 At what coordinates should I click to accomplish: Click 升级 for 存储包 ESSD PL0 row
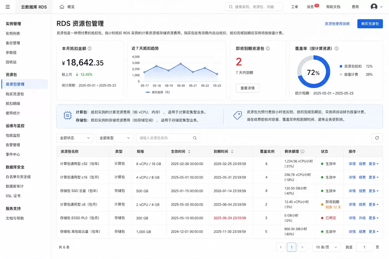(x=362, y=218)
